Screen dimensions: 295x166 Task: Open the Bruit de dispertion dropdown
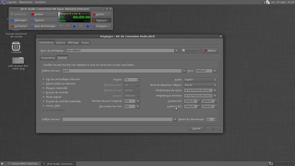[x=200, y=85]
